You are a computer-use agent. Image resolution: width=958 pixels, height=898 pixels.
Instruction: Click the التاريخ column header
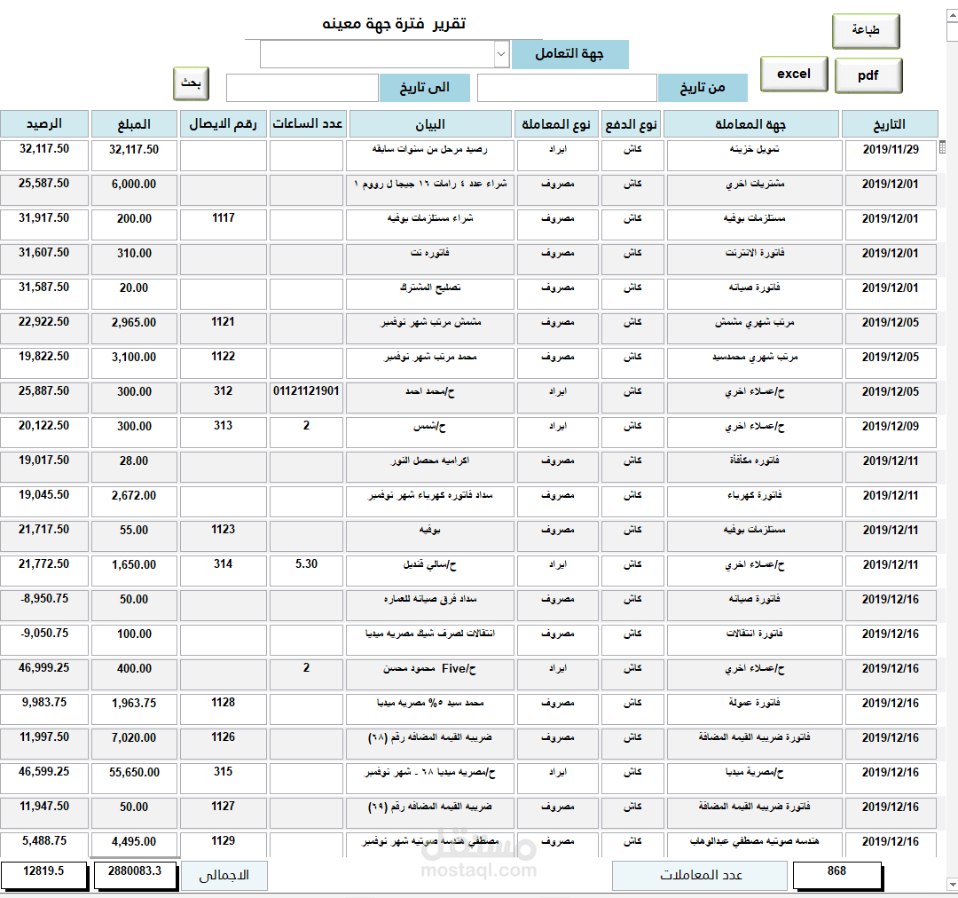(890, 124)
